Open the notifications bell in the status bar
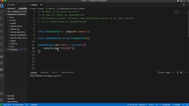Screen dimensions: 189x106 pyautogui.click(x=187, y=105)
